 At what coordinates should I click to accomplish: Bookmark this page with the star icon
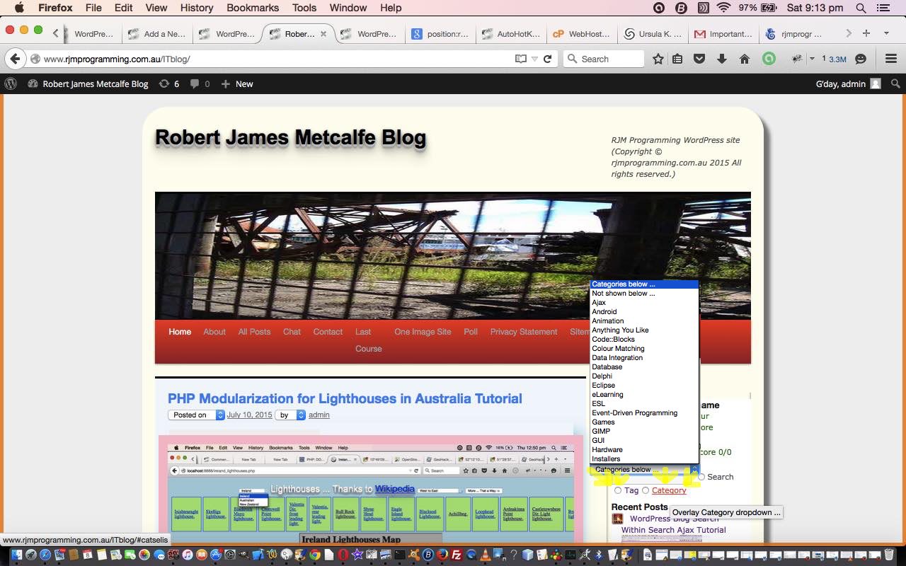tap(658, 59)
